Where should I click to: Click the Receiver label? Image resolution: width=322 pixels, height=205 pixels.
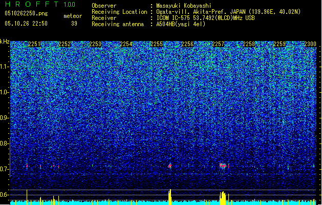(x=104, y=18)
